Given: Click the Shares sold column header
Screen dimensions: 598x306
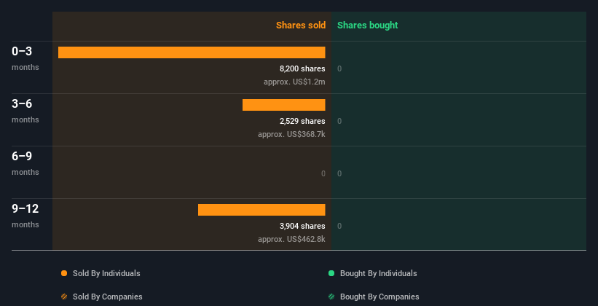Looking at the screenshot, I should coord(301,25).
